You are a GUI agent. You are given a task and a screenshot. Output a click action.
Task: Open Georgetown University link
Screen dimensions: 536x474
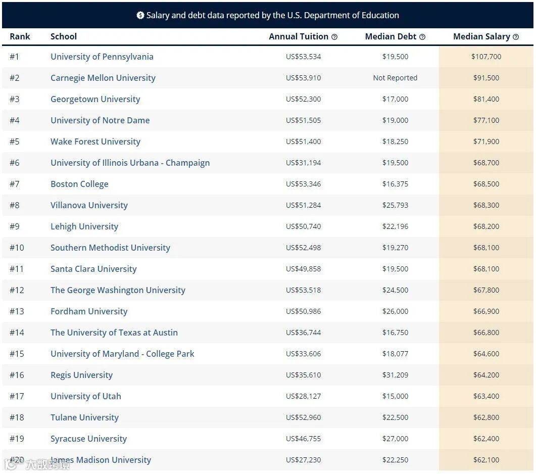pyautogui.click(x=95, y=99)
